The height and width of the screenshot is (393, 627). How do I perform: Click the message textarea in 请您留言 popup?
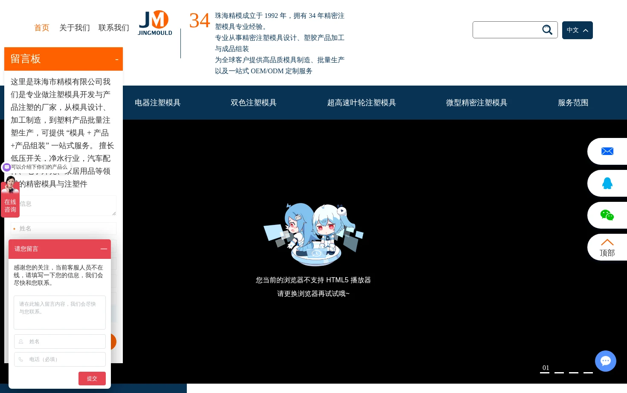pos(60,313)
